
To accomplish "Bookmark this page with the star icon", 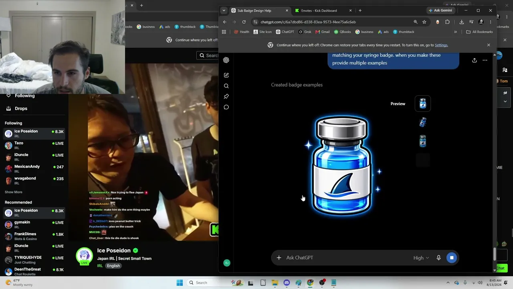I will click(424, 22).
